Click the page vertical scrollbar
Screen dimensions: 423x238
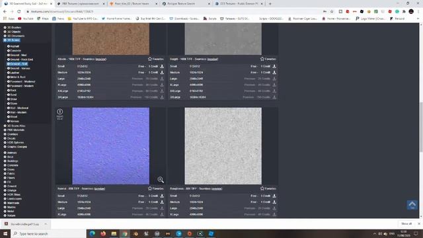[x=421, y=127]
